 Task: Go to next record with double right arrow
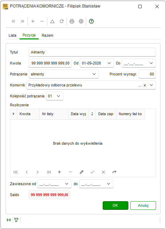click(23, 21)
